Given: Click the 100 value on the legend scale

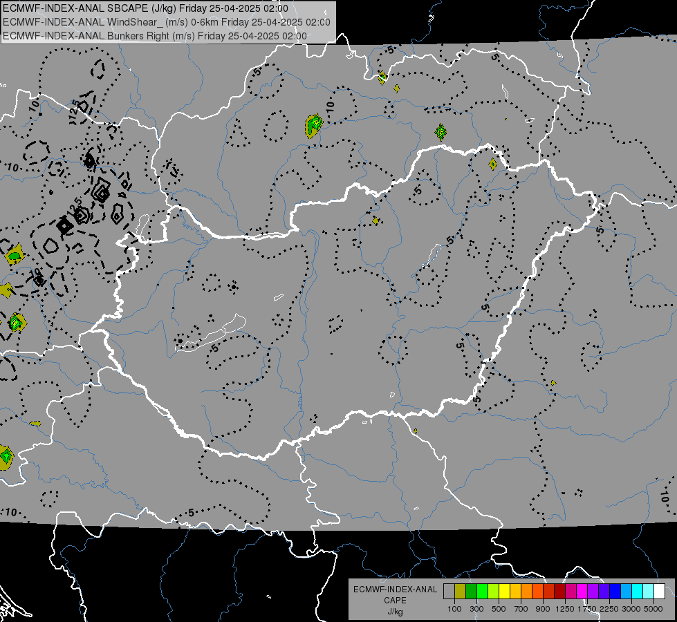Looking at the screenshot, I should (x=454, y=609).
